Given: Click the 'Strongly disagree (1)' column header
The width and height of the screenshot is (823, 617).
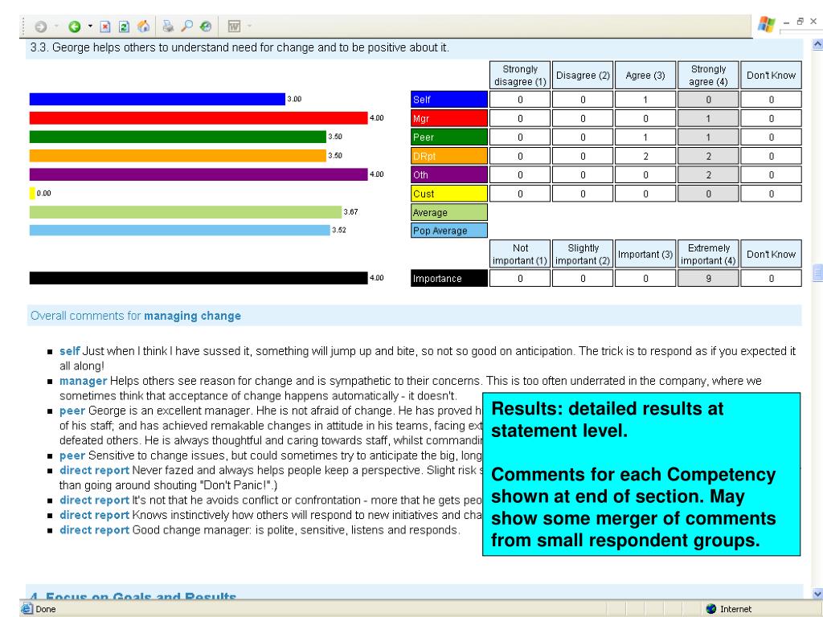Looking at the screenshot, I should [520, 75].
